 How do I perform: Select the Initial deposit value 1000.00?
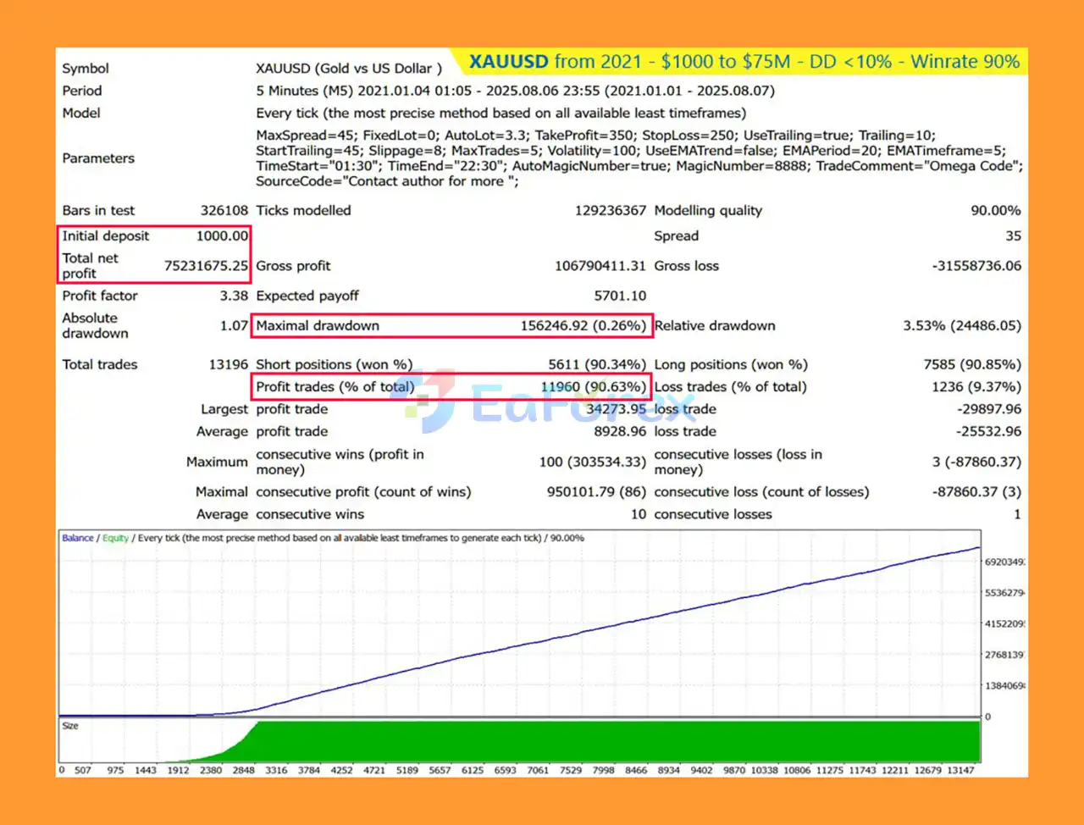(x=223, y=236)
